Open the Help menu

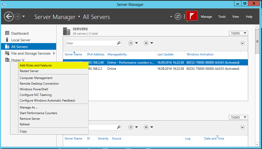pyautogui.click(x=249, y=17)
